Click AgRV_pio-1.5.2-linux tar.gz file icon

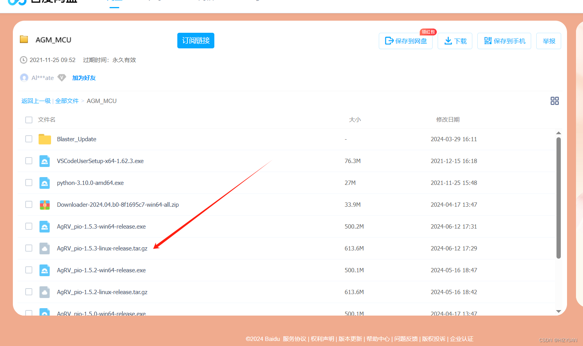45,292
